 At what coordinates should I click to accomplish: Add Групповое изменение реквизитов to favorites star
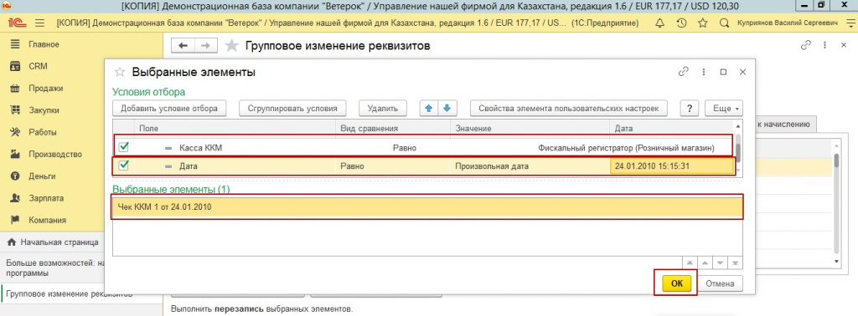(232, 46)
